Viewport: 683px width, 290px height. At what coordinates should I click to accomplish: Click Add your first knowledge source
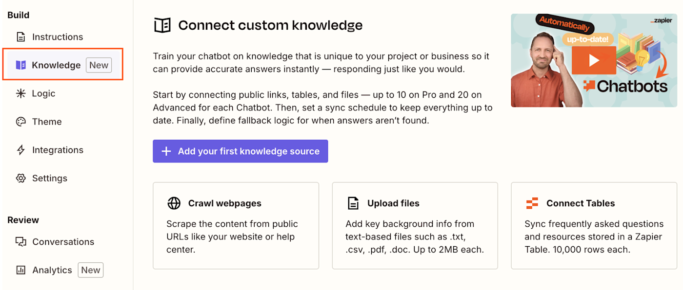240,151
